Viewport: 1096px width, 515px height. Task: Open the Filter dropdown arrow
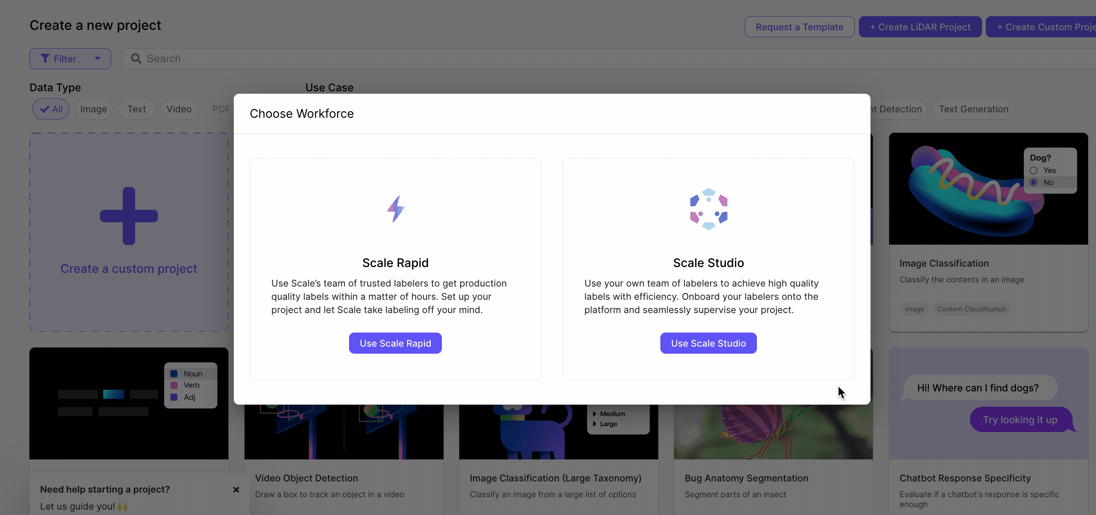click(x=97, y=59)
